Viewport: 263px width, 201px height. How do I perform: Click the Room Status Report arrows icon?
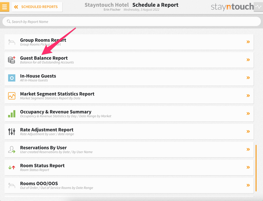click(x=12, y=168)
